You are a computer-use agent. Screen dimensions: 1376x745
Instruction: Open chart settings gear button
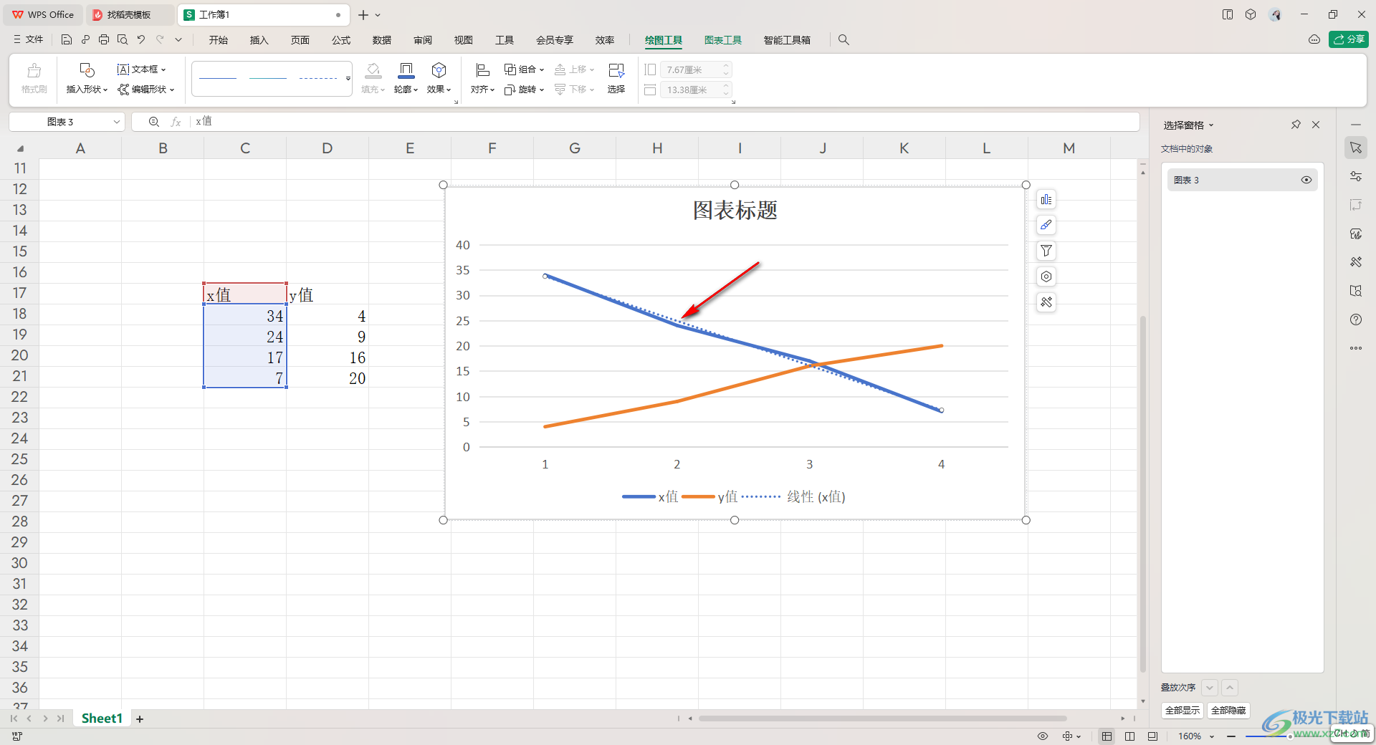click(x=1046, y=277)
